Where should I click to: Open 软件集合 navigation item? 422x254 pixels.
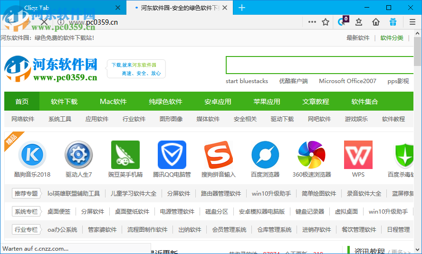tap(364, 101)
